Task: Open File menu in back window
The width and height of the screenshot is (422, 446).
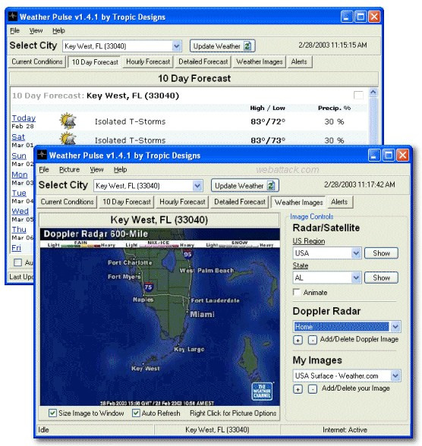Action: pyautogui.click(x=14, y=30)
